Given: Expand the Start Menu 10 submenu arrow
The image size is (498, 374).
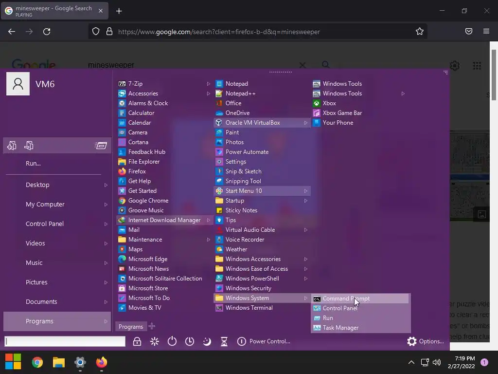Looking at the screenshot, I should 305,191.
